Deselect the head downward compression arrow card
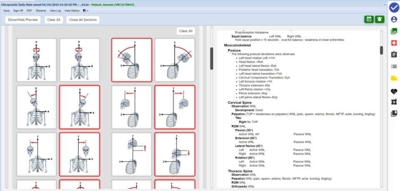400x191 pixels. click(175, 154)
